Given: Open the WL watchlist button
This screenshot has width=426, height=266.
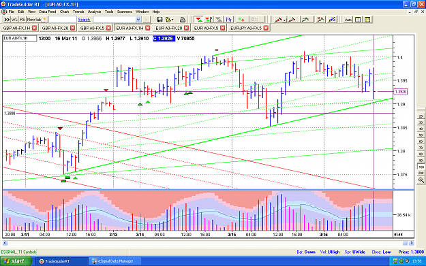Looking at the screenshot, I should click(x=14, y=20).
